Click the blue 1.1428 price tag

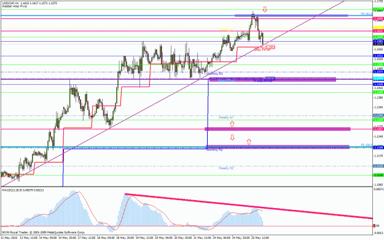pos(378,84)
